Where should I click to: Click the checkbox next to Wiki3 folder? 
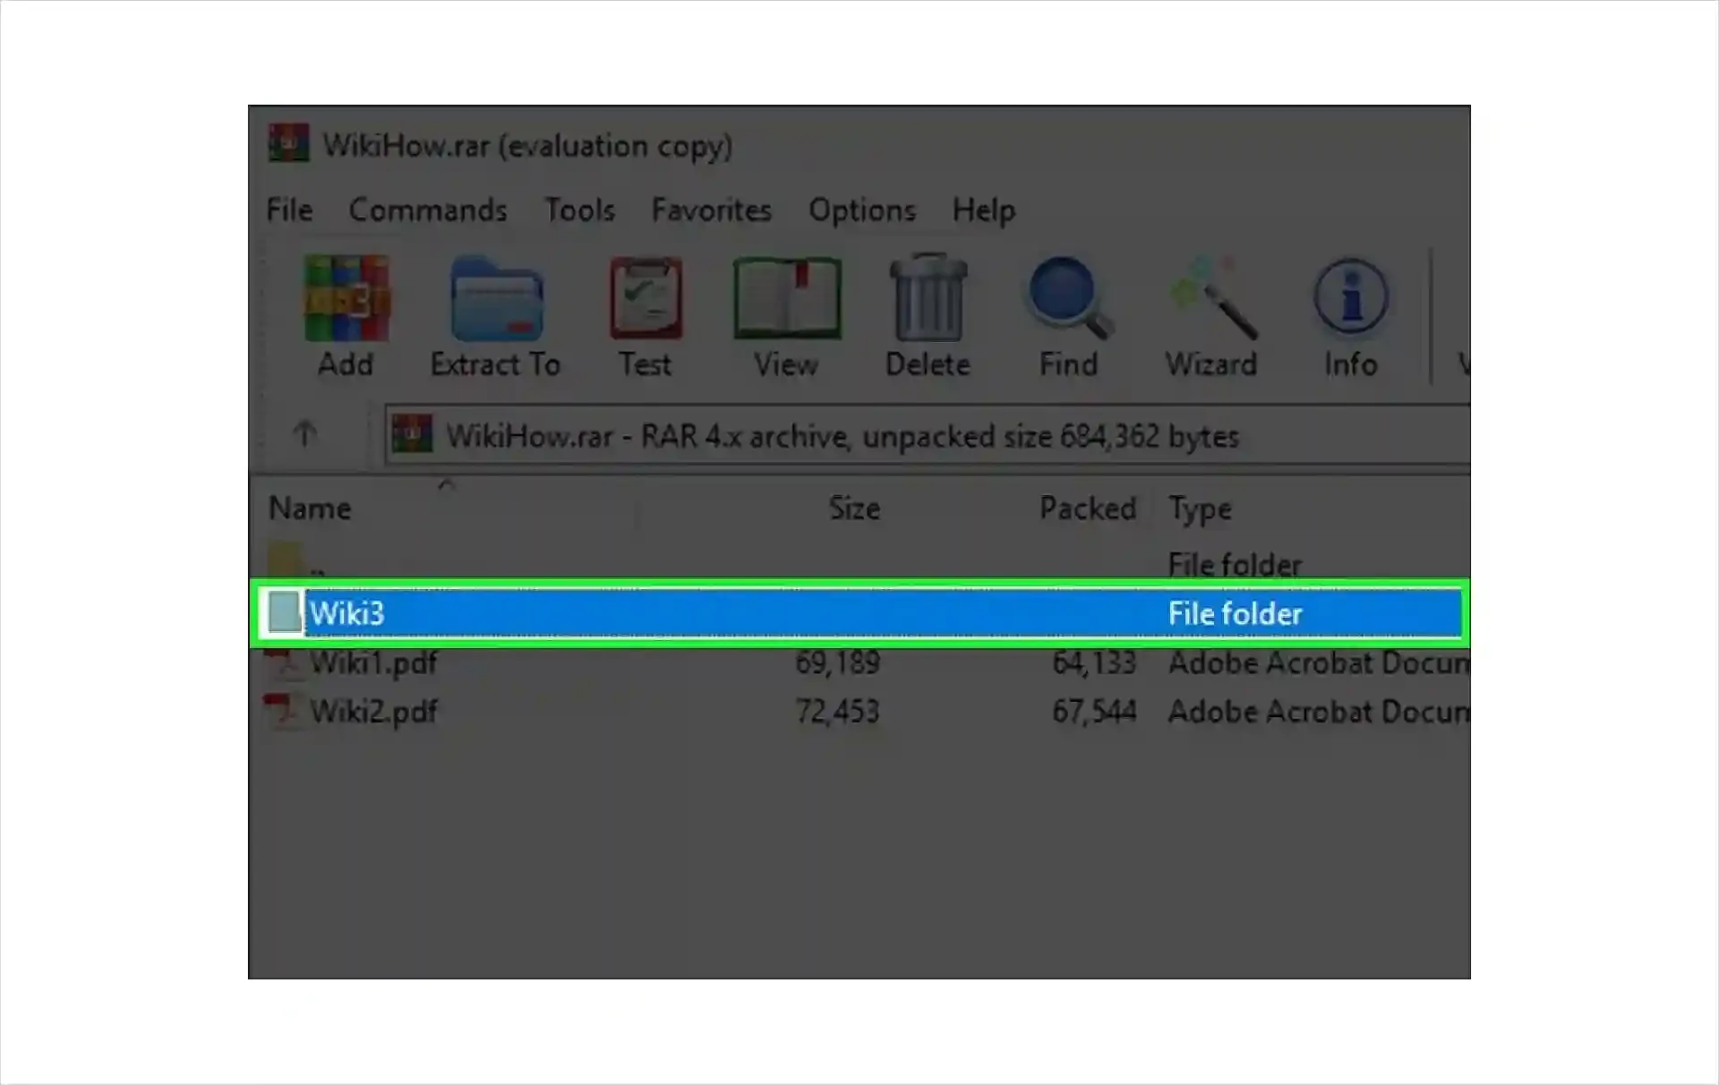281,612
